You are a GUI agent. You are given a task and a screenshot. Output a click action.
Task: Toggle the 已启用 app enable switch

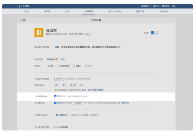(154, 32)
